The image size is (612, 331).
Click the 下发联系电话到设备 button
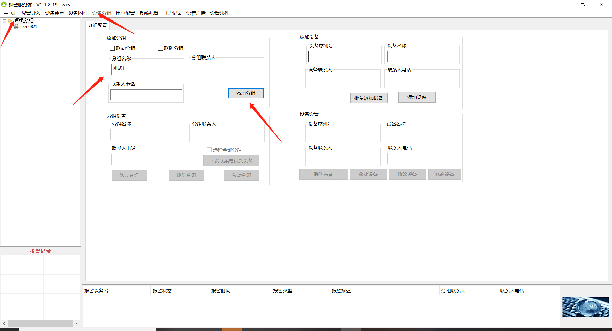(x=231, y=161)
